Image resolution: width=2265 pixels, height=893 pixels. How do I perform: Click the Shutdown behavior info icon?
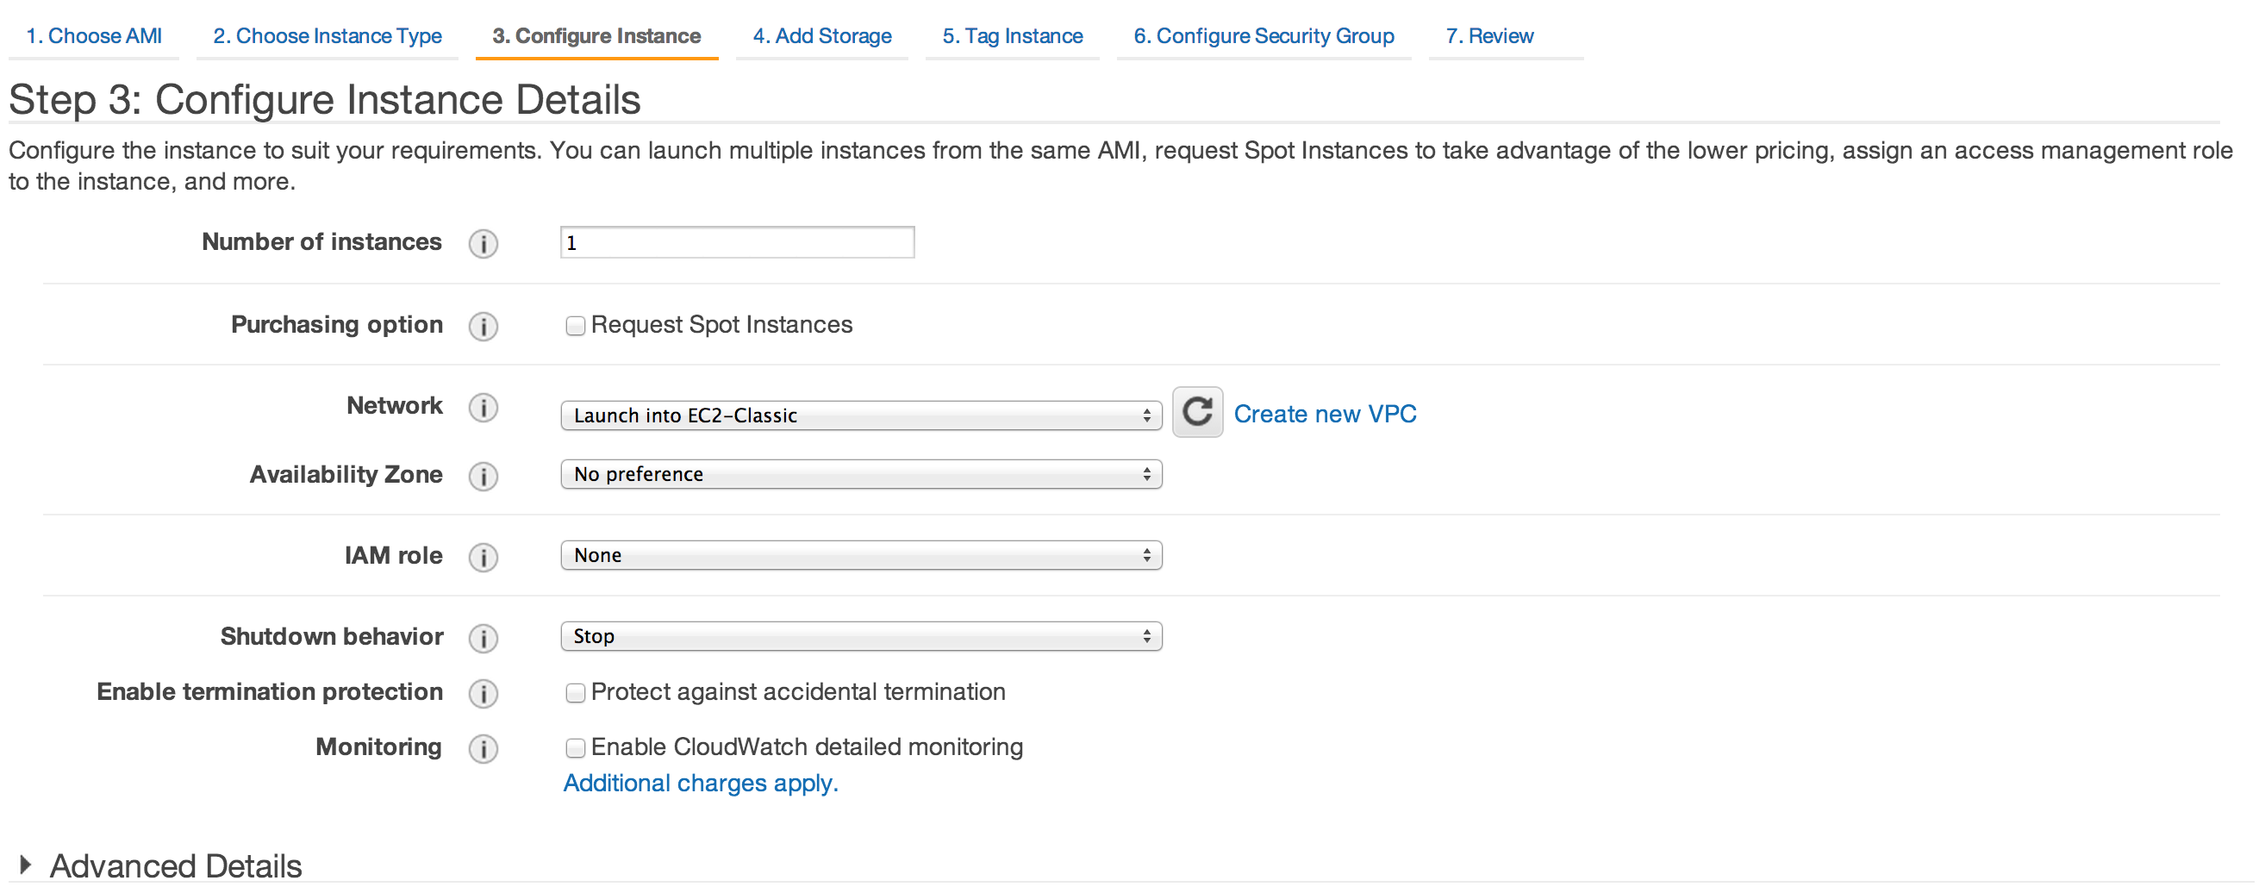pyautogui.click(x=483, y=637)
